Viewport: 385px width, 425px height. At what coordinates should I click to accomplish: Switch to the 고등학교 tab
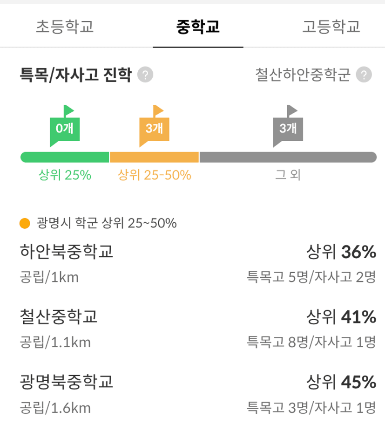(x=331, y=27)
